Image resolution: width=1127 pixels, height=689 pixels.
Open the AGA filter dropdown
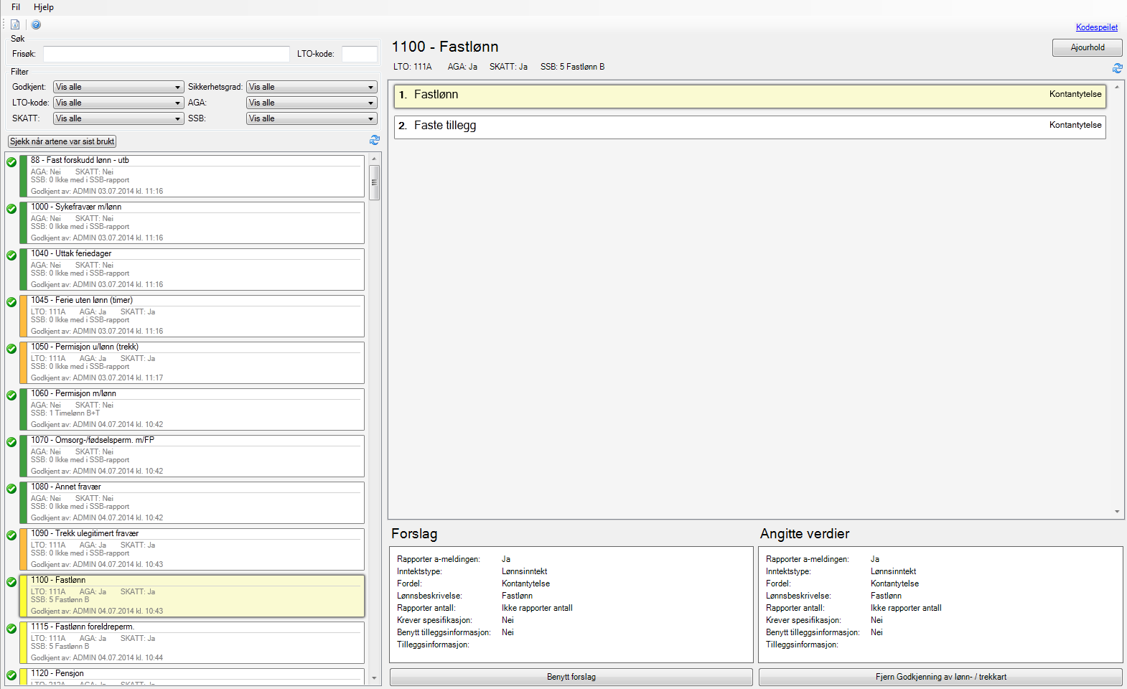click(x=312, y=103)
